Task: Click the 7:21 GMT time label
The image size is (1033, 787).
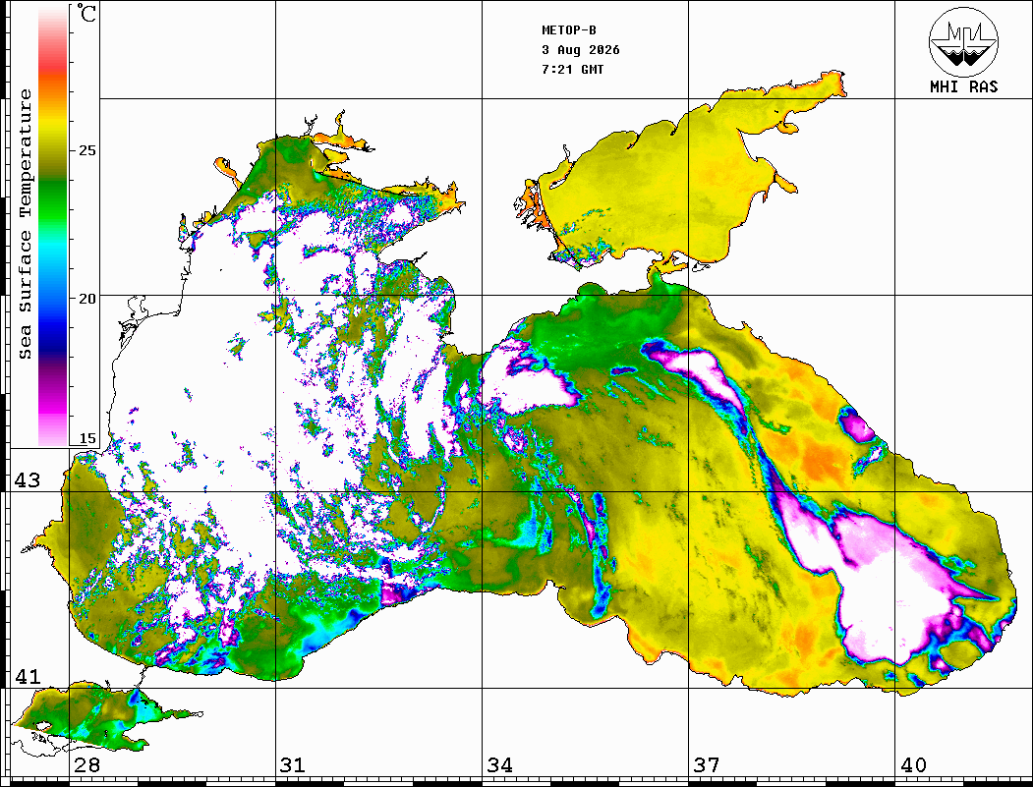Action: point(572,69)
